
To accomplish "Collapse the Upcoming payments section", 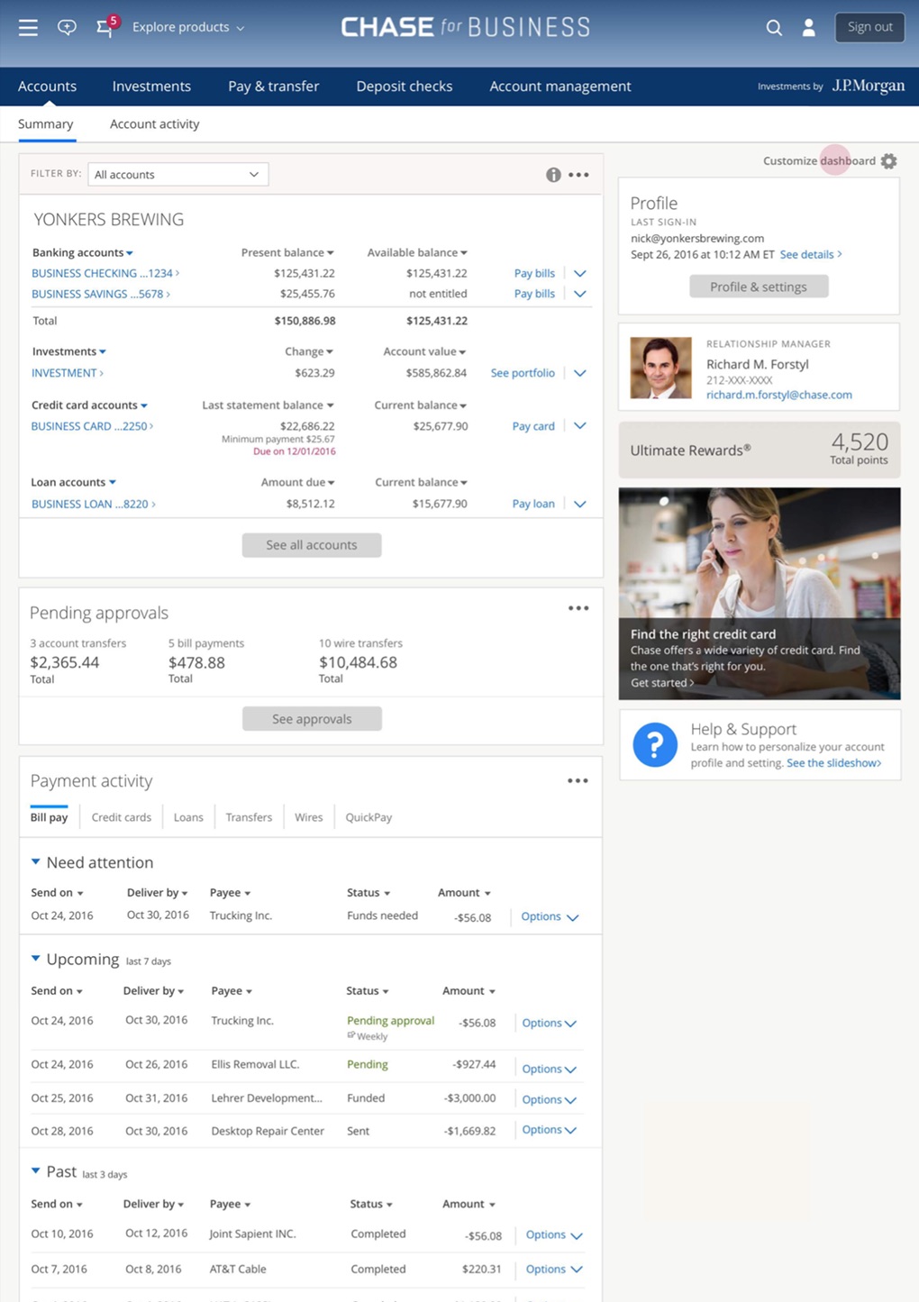I will [36, 959].
